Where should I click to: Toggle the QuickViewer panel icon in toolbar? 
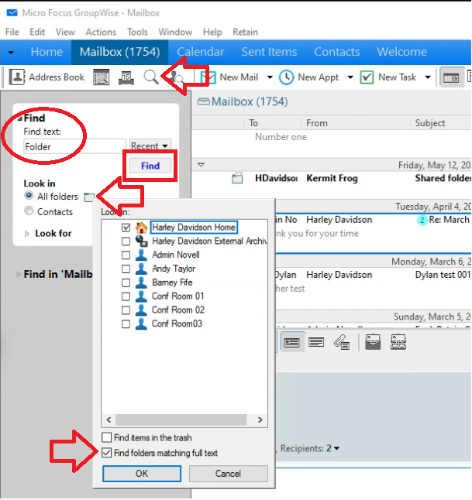[451, 77]
